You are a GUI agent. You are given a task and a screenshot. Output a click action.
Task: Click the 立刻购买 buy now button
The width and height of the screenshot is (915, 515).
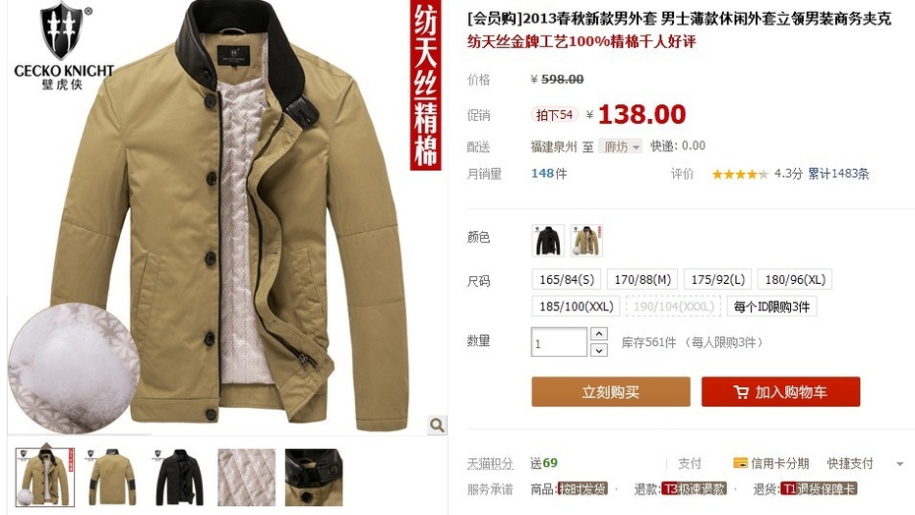click(x=611, y=392)
